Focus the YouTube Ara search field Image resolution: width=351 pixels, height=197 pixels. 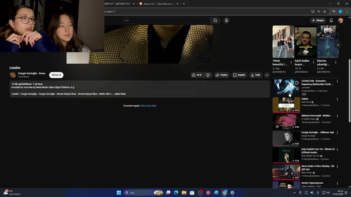[166, 20]
